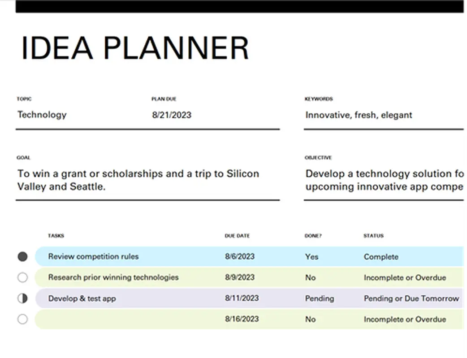Click the empty circle beside the 8/16/2023 row
Viewport: 467px width, 358px height.
pyautogui.click(x=22, y=319)
